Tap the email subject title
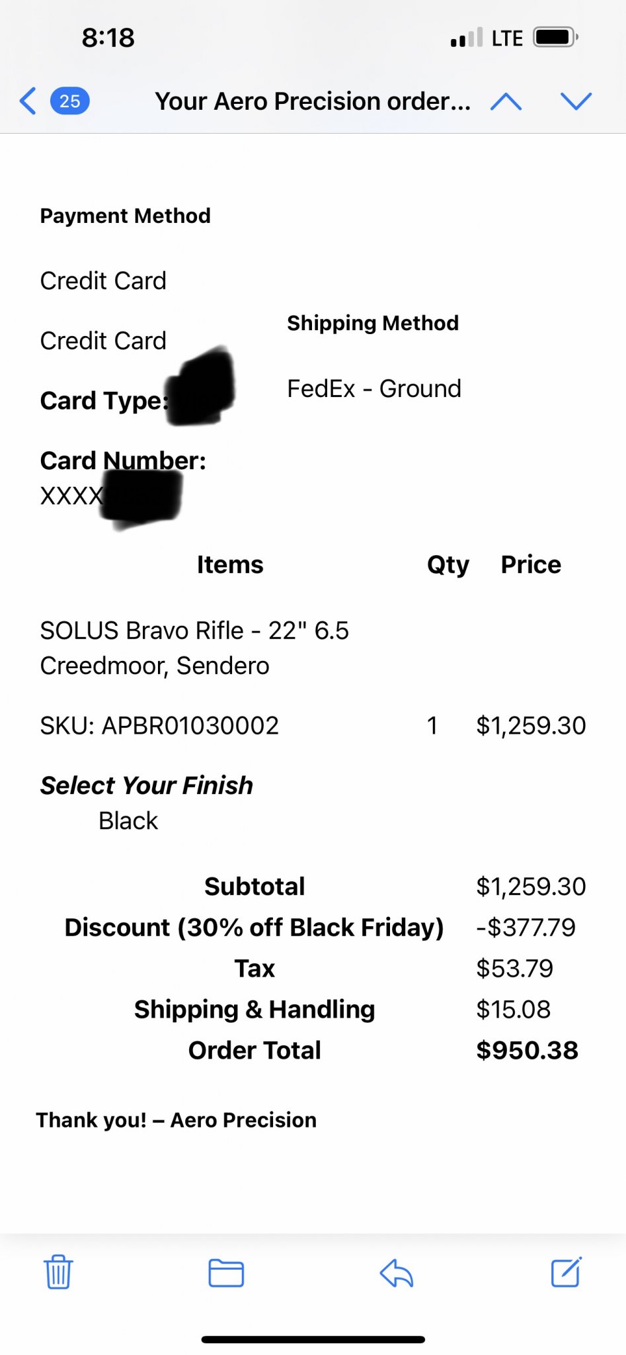The image size is (626, 1355). 313,101
